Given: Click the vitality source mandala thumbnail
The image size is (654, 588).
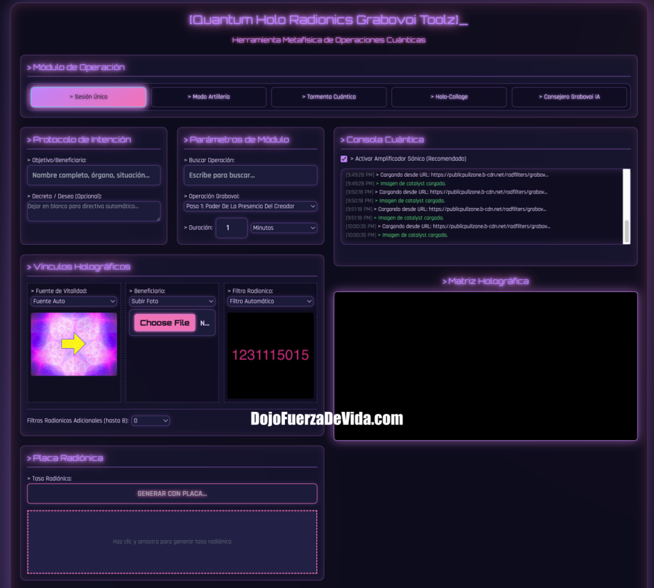Looking at the screenshot, I should click(74, 344).
